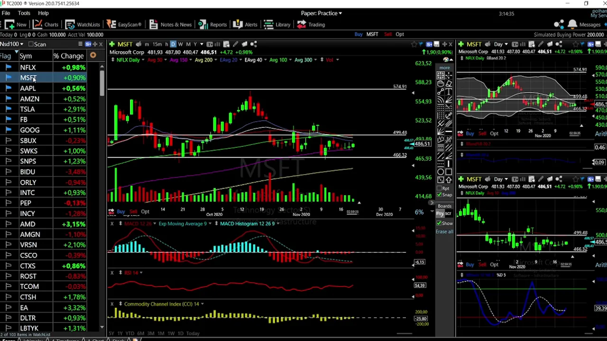Click the star icon on main chart

[414, 44]
